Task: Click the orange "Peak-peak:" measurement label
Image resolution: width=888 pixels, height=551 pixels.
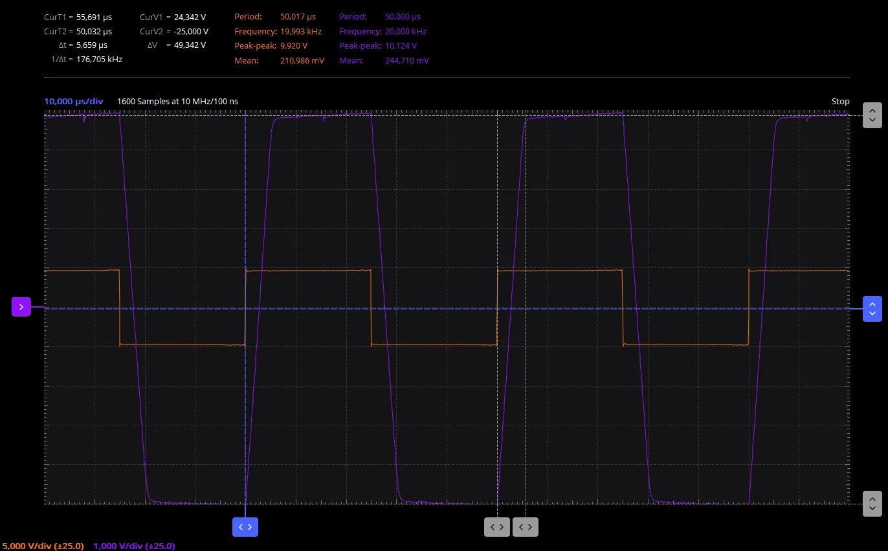Action: pyautogui.click(x=256, y=46)
